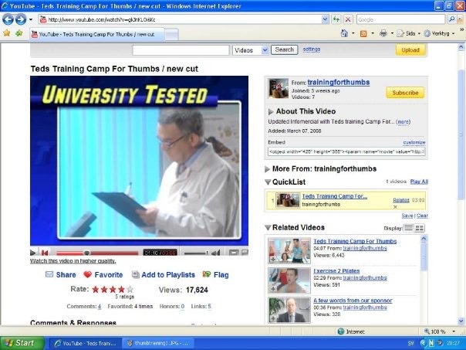
Task: Click Add to Favorites icon
Action: pyautogui.click(x=19, y=33)
